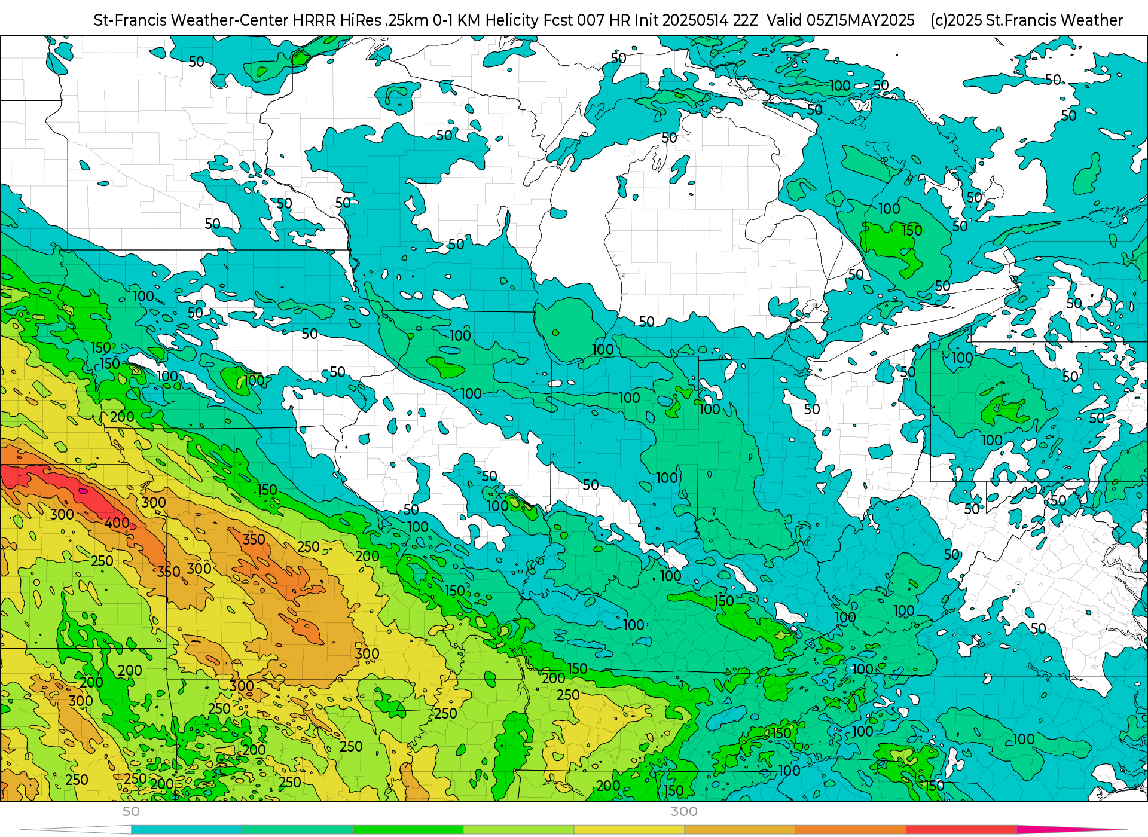1148x837 pixels.
Task: Click the '400' contour label on the map
Action: 117,523
